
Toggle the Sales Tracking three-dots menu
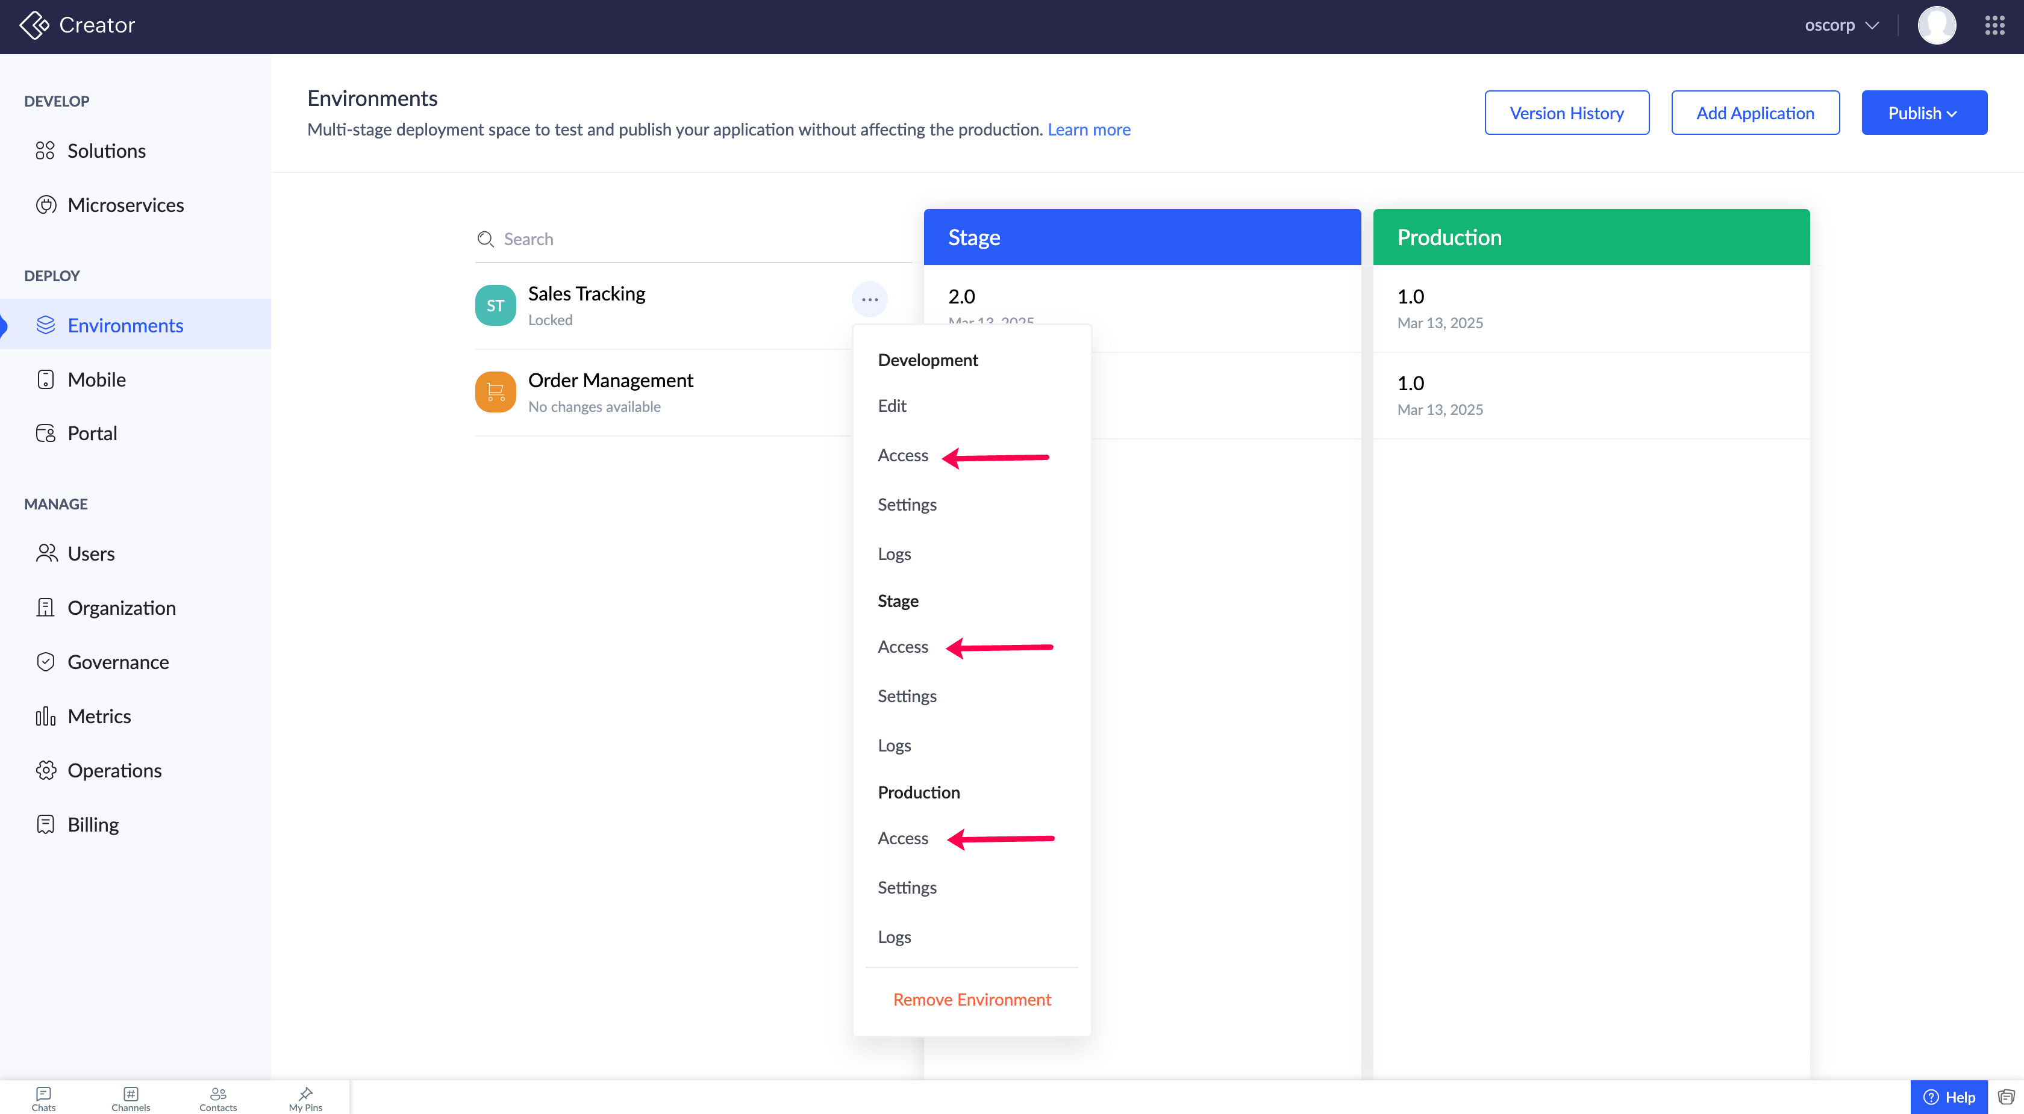(x=869, y=299)
